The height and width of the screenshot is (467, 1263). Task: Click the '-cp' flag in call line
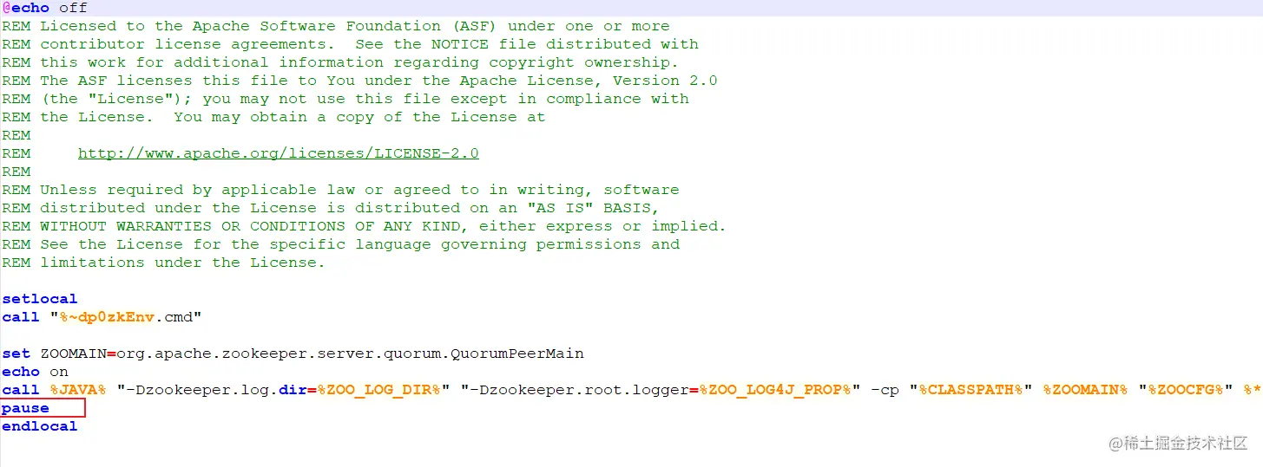(x=885, y=390)
